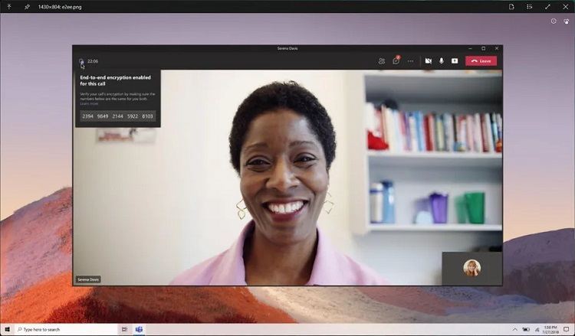Screen dimensions: 575x336
Task: Click the taskbar clock and date
Action: click(548, 329)
